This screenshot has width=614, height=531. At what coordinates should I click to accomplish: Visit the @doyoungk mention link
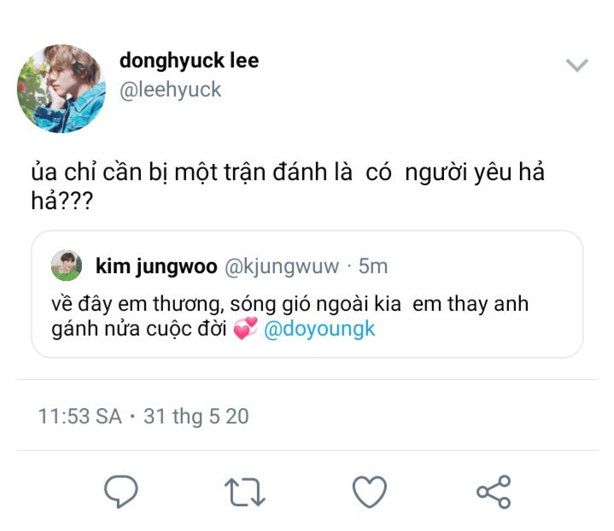pyautogui.click(x=319, y=329)
